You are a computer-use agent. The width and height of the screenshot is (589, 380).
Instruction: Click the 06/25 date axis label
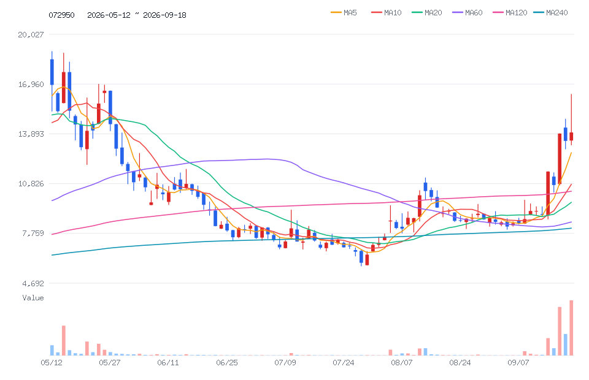tap(227, 363)
